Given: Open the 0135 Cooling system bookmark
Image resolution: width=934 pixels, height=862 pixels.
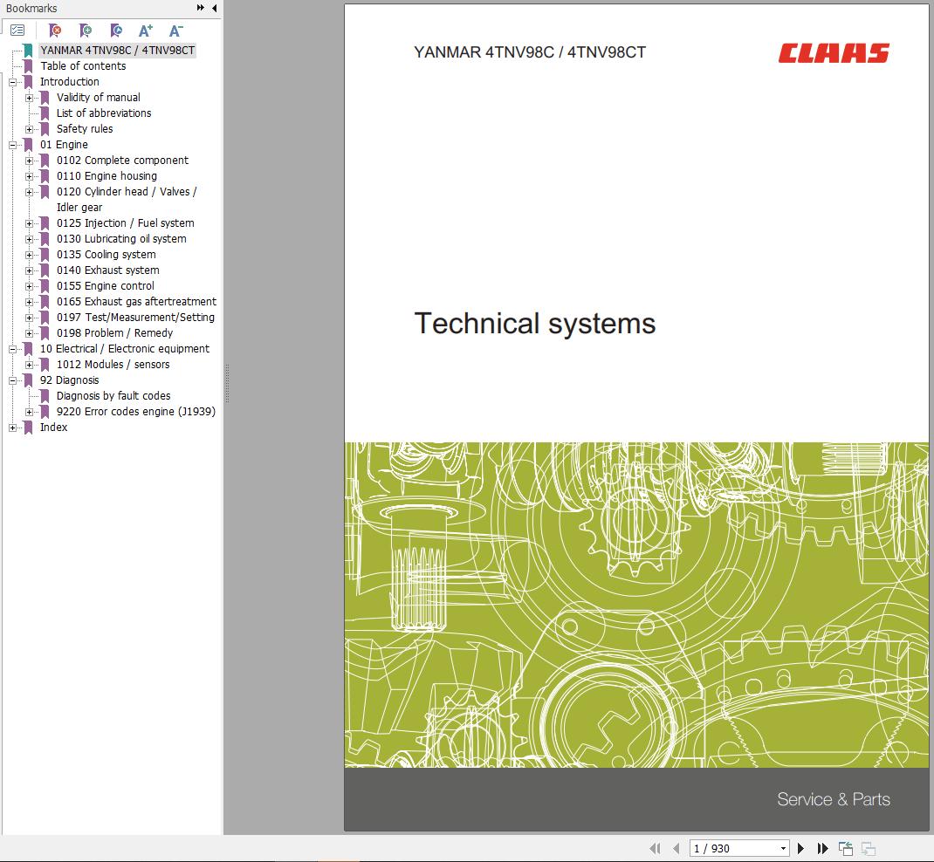Looking at the screenshot, I should (106, 254).
